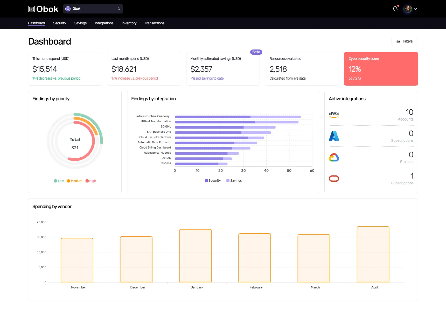Click the Oracle integration logo
The height and width of the screenshot is (318, 446).
[334, 179]
